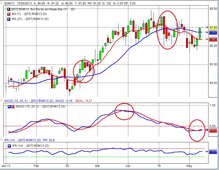Viewport: 219px width, 170px height.
Task: Click the last green candlestick near 97.00
Action: point(200,33)
